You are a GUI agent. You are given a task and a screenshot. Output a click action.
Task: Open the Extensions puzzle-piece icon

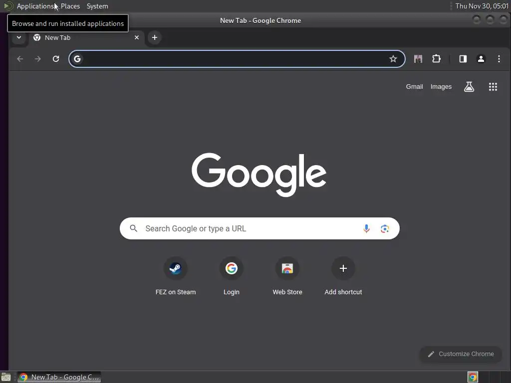[x=436, y=59]
